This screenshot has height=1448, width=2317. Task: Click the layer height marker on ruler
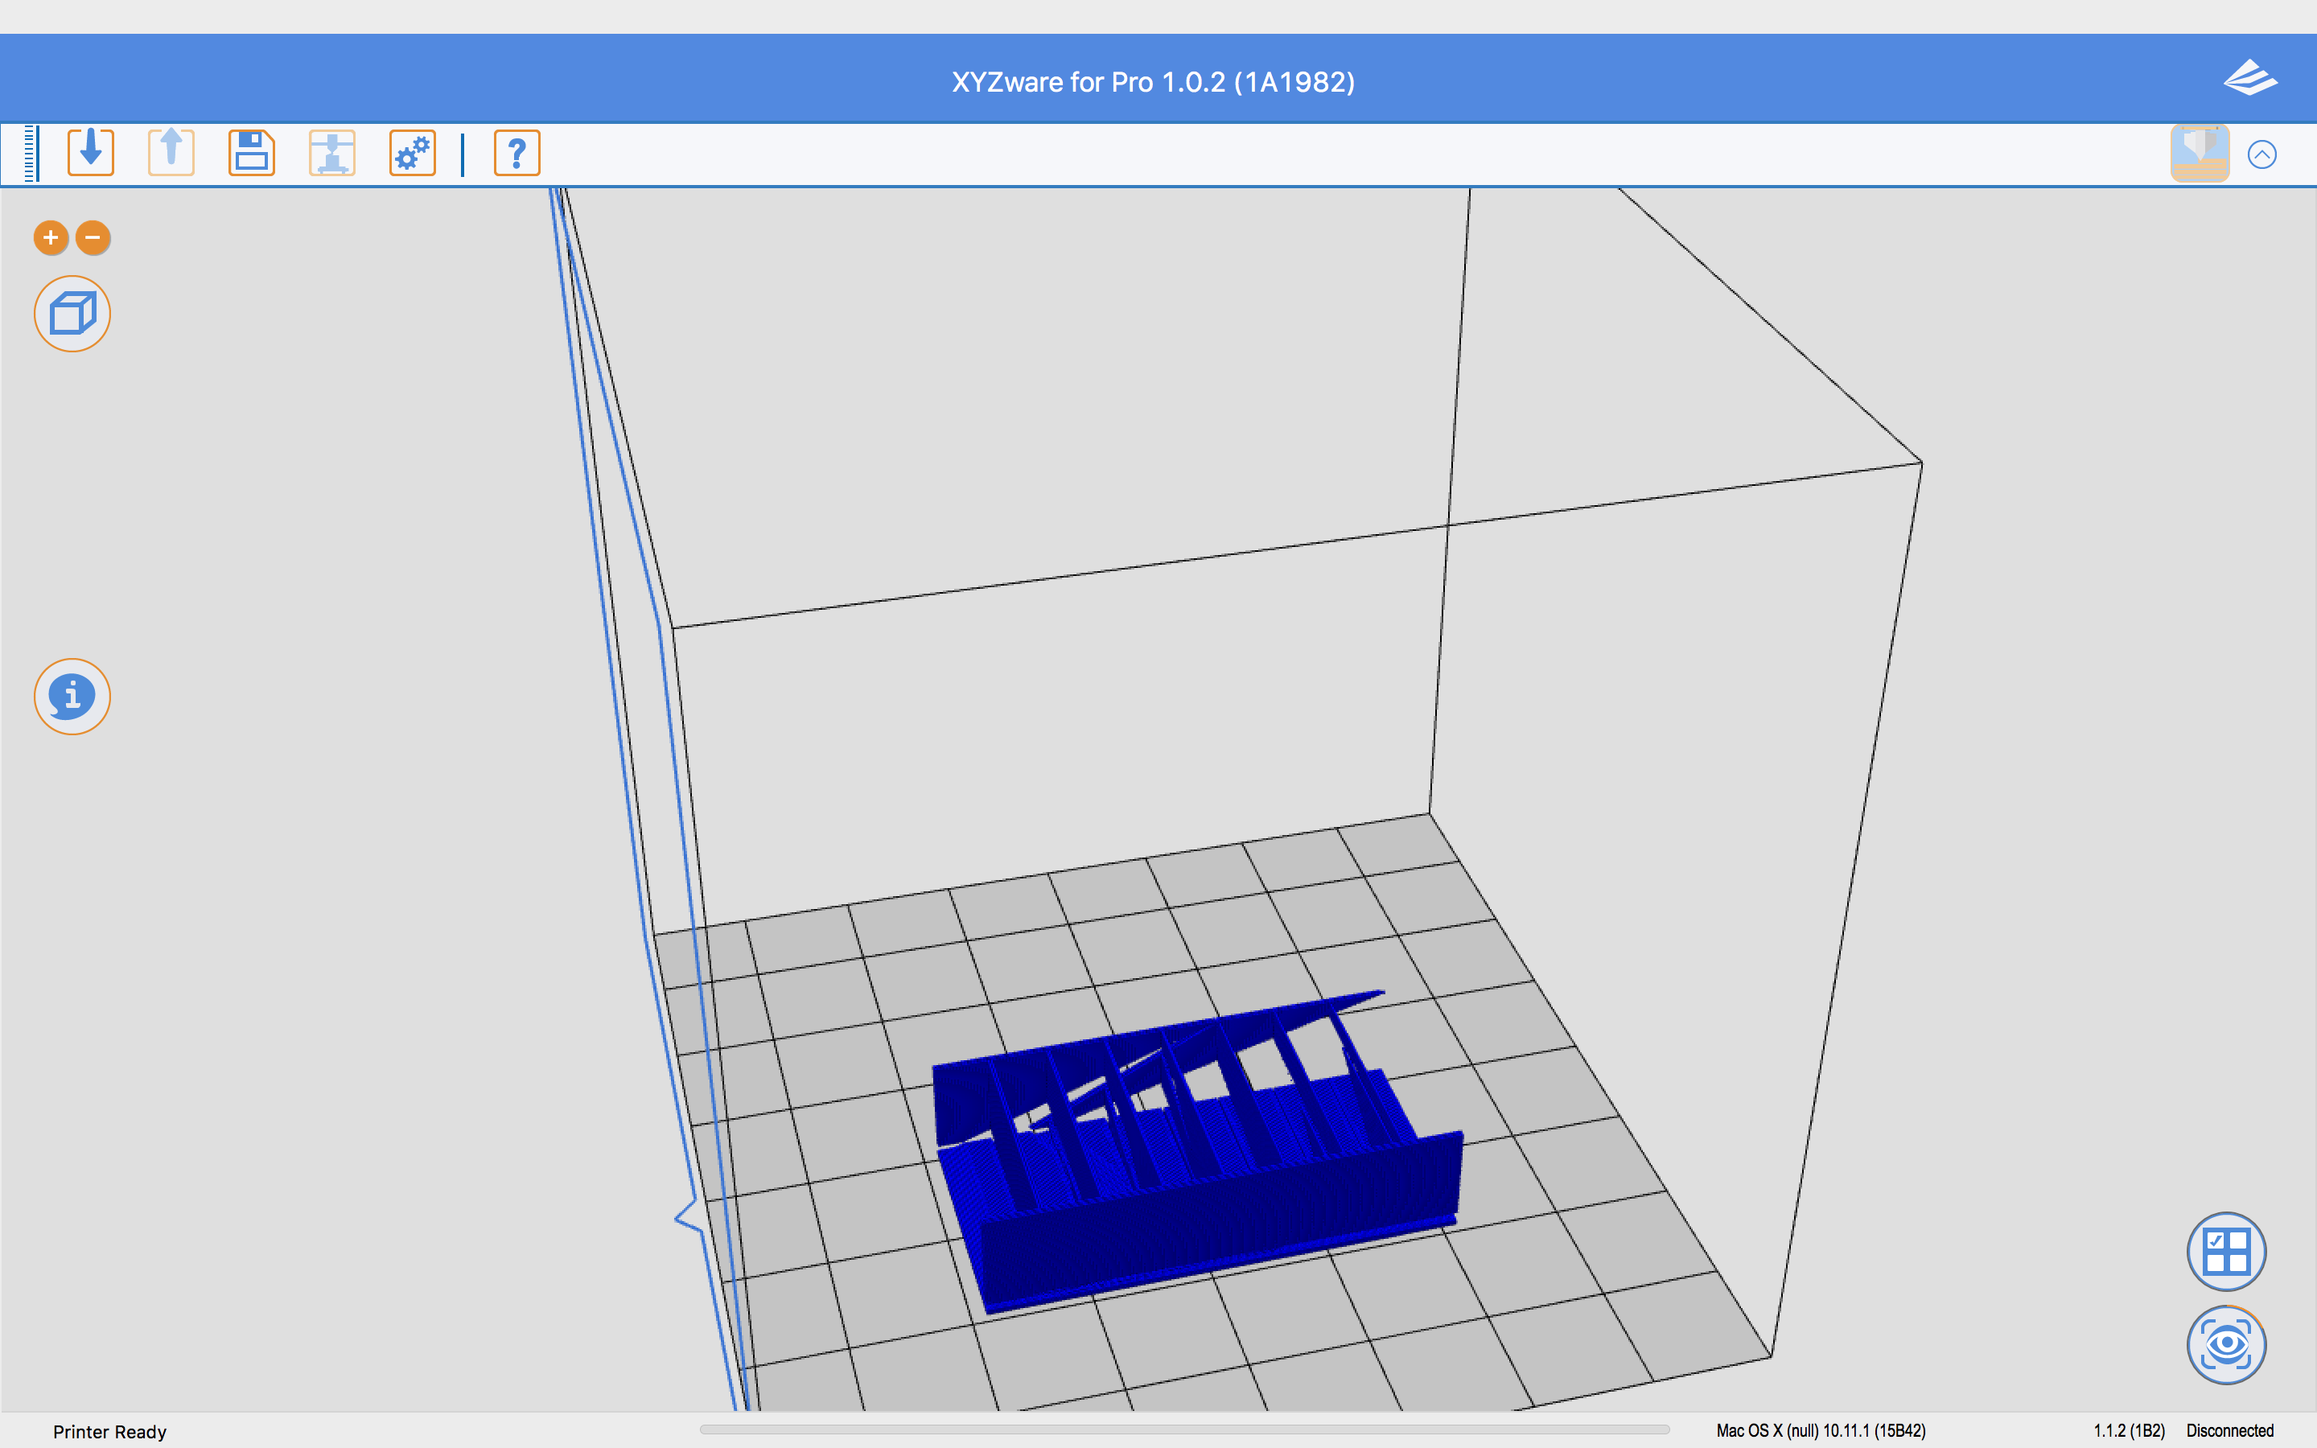coord(687,1218)
